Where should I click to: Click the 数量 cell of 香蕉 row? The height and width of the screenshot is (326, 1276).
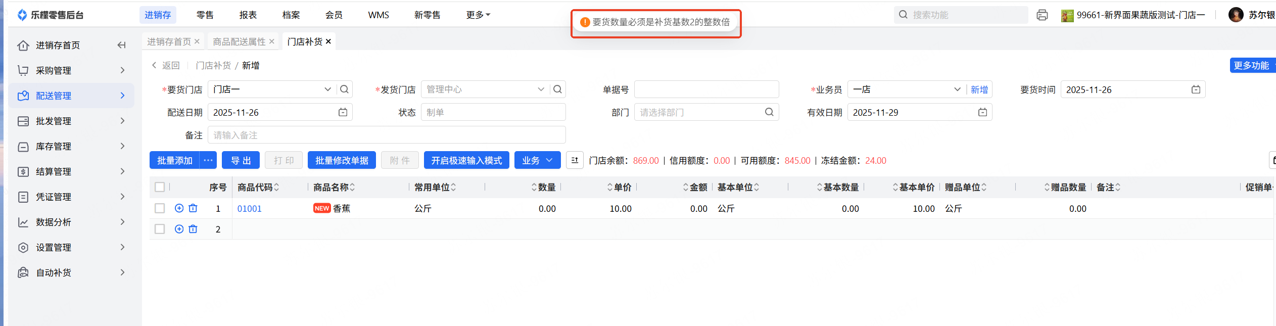[x=523, y=208]
